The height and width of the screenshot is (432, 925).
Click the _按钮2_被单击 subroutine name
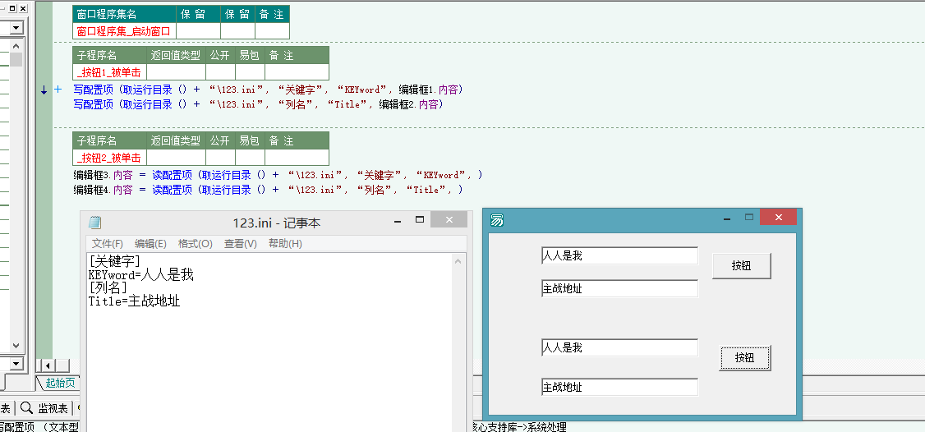click(109, 157)
